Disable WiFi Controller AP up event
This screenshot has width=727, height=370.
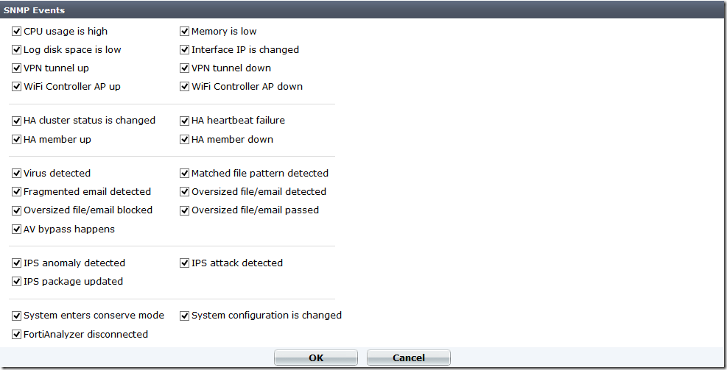(x=17, y=87)
